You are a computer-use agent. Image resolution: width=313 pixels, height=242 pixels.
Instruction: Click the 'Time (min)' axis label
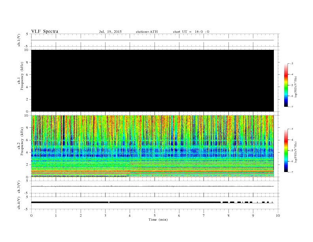pos(158,219)
